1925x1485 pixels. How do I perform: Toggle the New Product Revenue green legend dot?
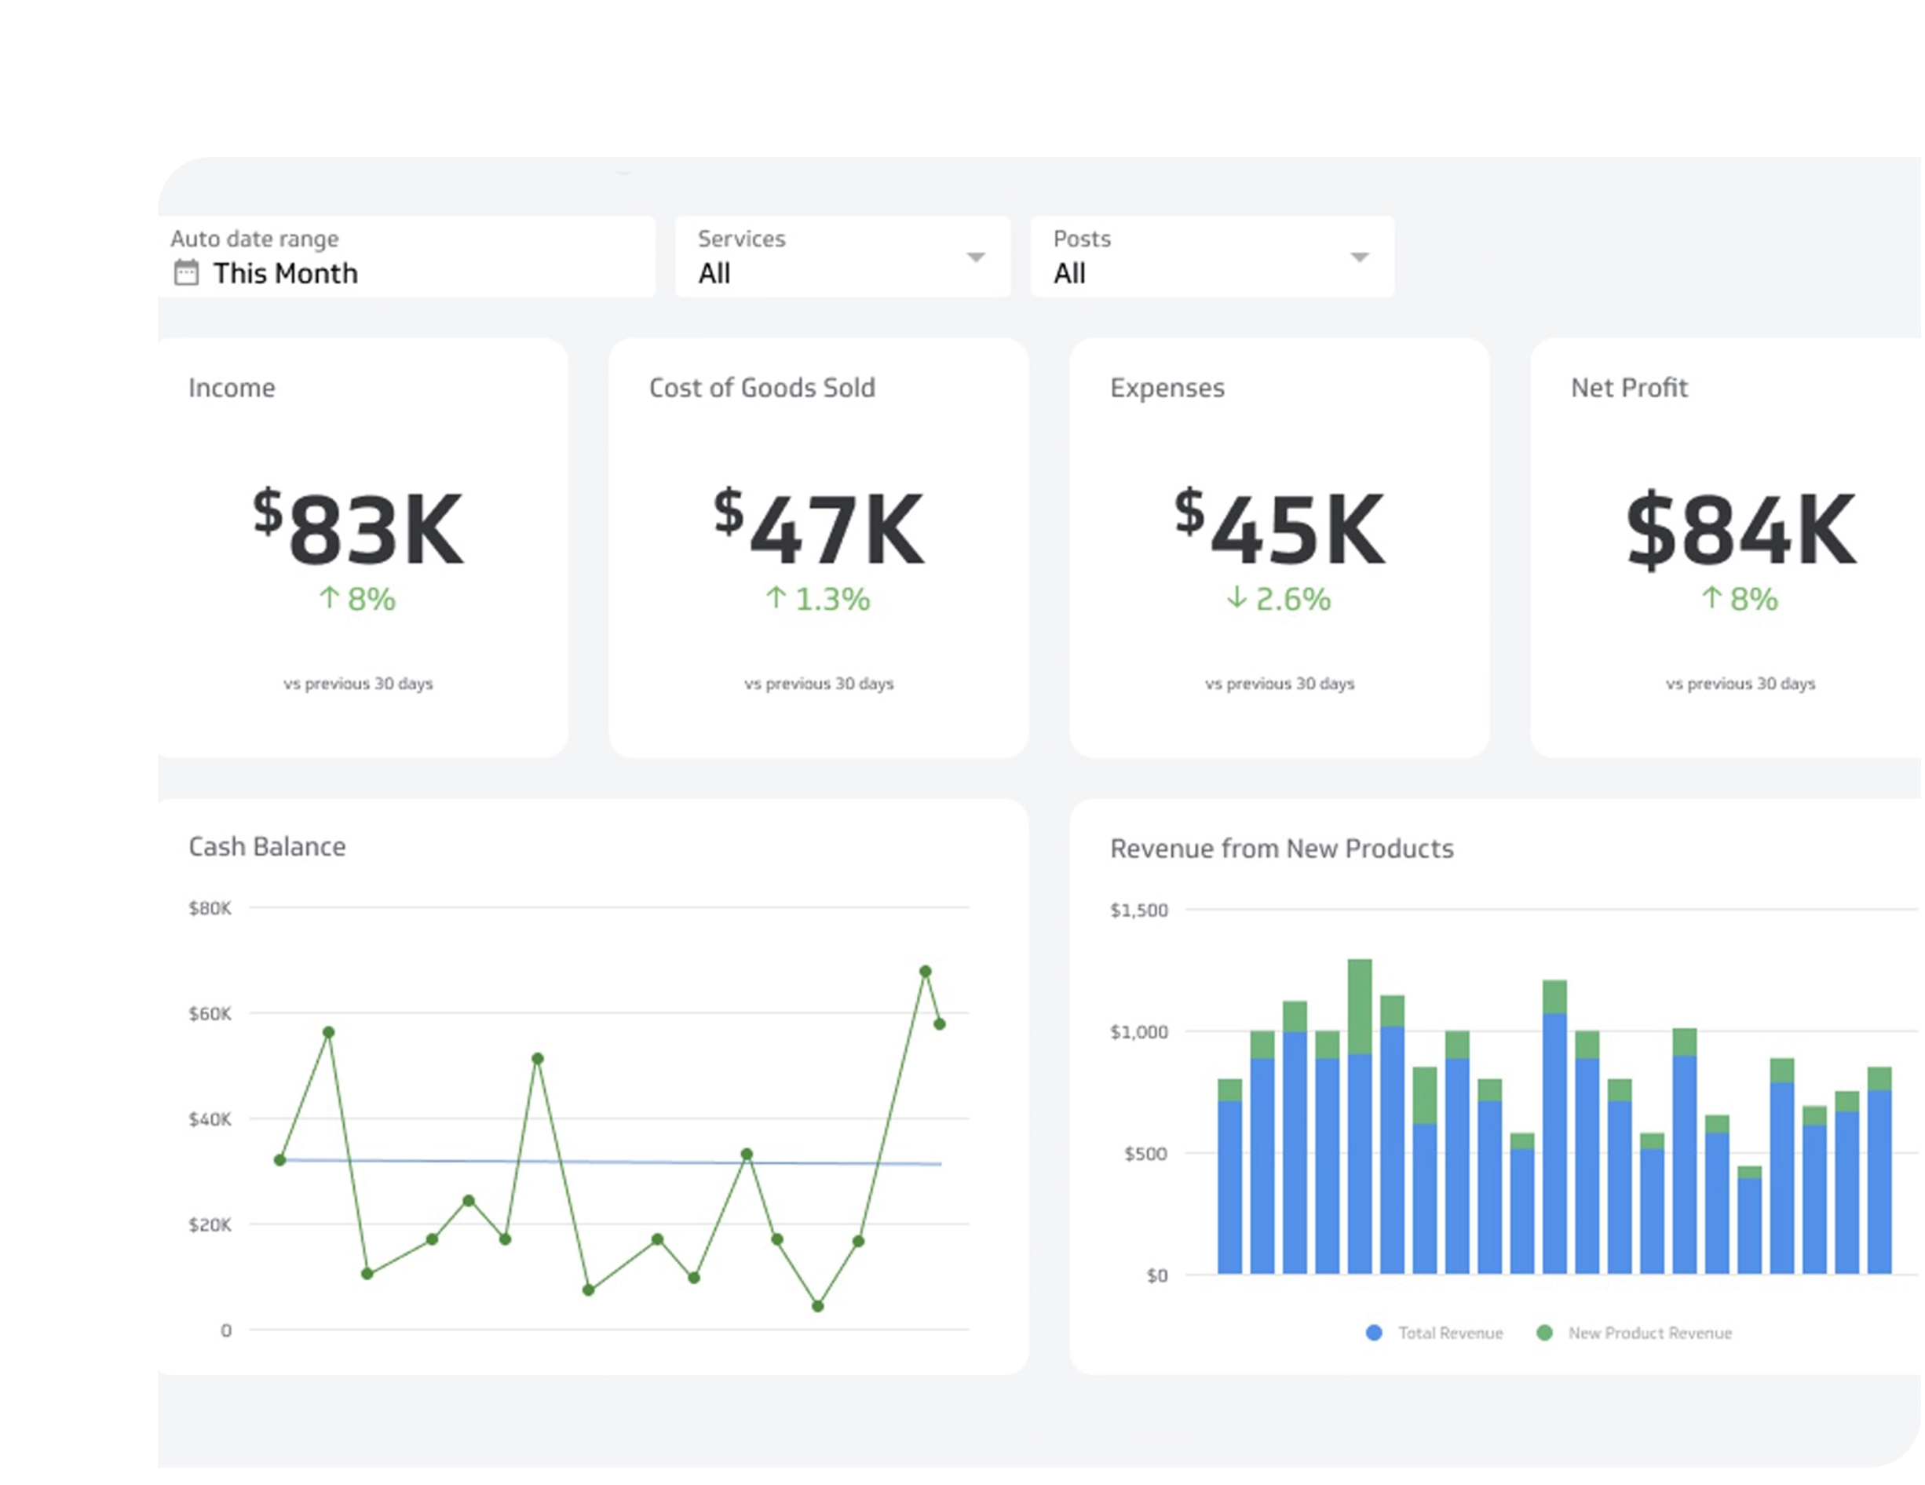tap(1544, 1333)
